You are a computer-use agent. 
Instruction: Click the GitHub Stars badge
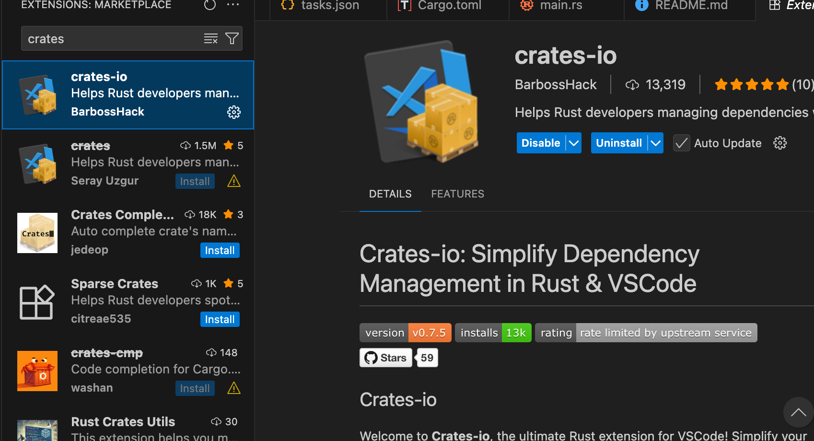386,358
